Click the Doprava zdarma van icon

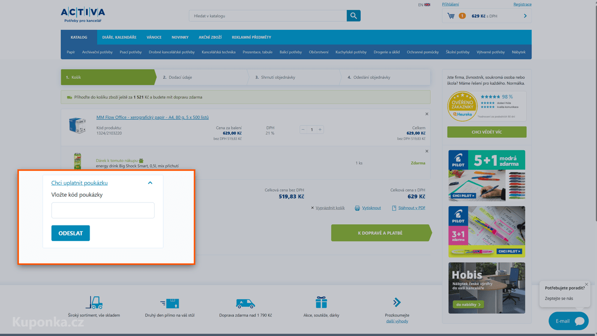point(245,303)
